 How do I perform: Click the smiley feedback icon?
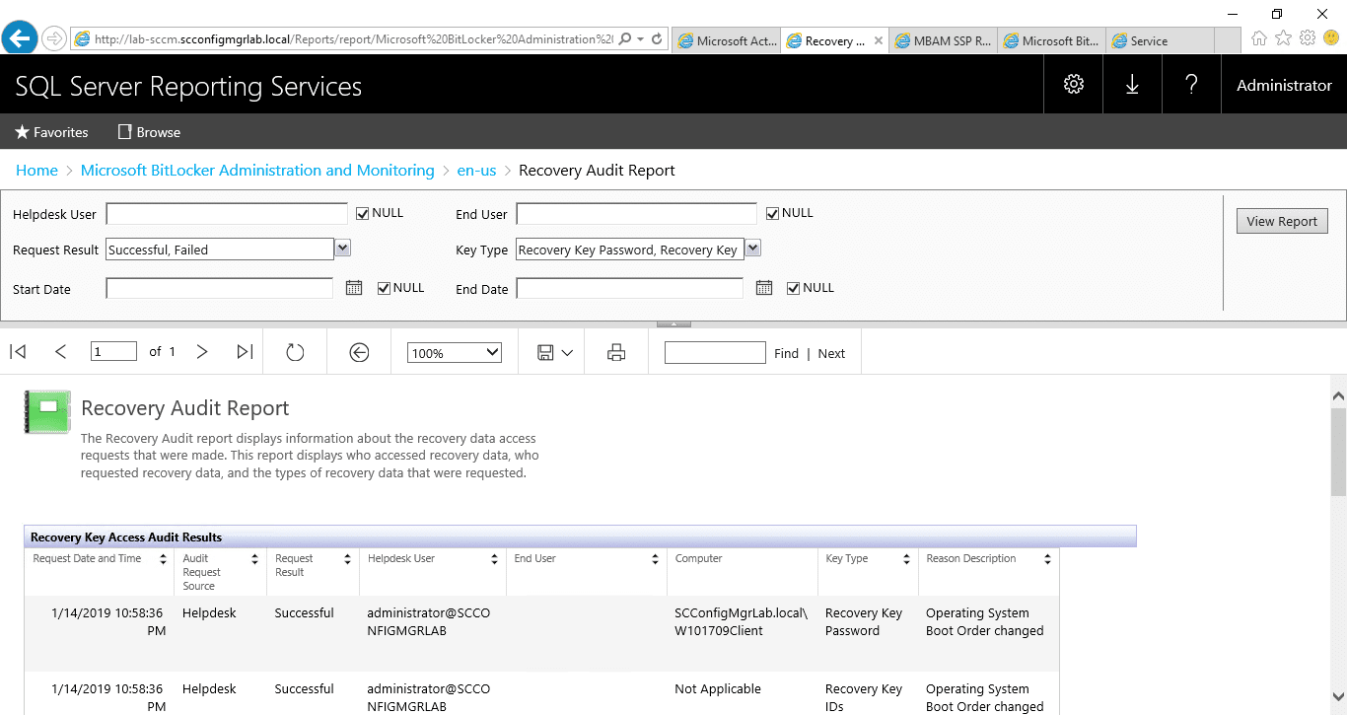click(x=1331, y=37)
